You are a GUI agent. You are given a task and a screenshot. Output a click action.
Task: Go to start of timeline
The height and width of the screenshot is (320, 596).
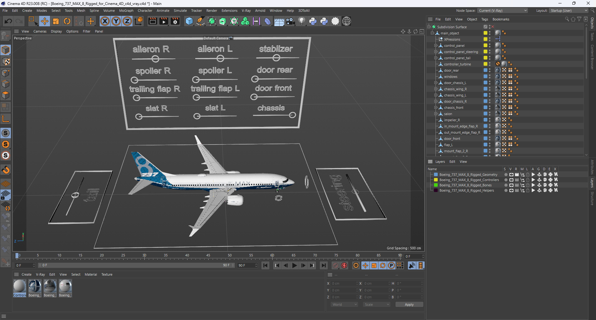tap(265, 265)
